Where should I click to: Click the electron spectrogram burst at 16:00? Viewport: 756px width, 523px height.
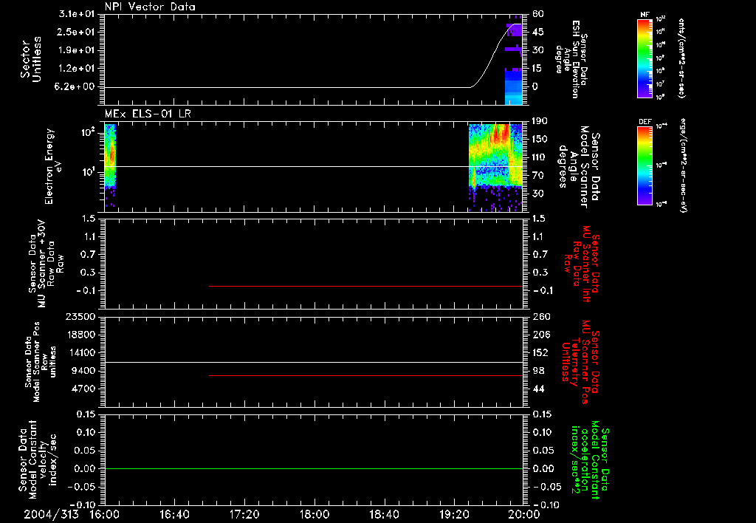(x=111, y=155)
